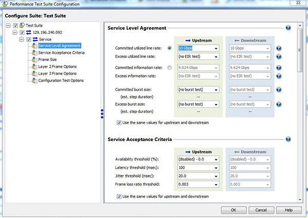Click the OK button
The width and height of the screenshot is (308, 218).
234,210
